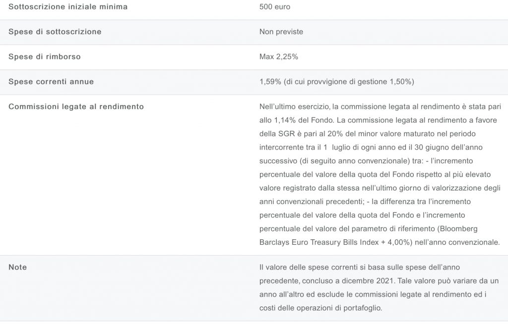Click "costi delle operazioni di portafoglio" text

pyautogui.click(x=320, y=308)
